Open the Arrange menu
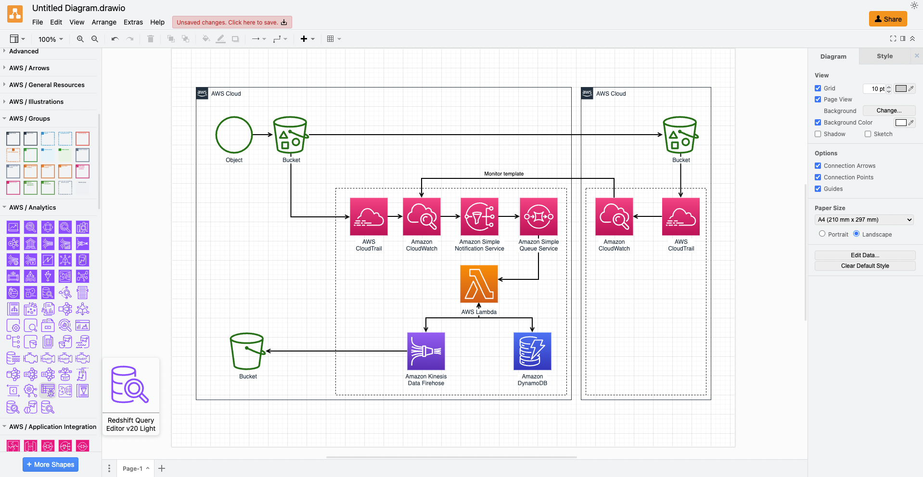The height and width of the screenshot is (477, 923). [x=104, y=22]
